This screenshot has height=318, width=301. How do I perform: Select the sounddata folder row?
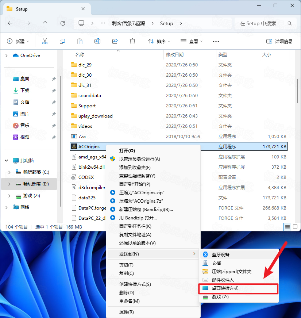[x=178, y=95]
